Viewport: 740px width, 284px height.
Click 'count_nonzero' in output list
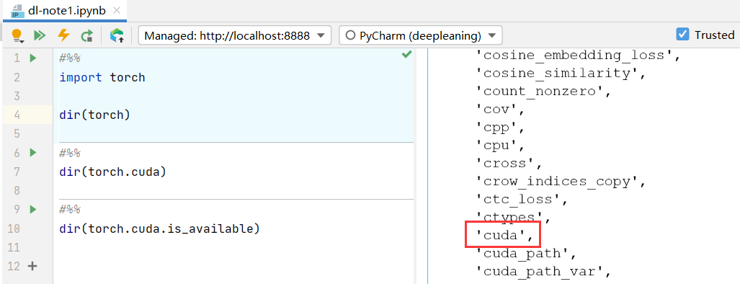(x=544, y=91)
